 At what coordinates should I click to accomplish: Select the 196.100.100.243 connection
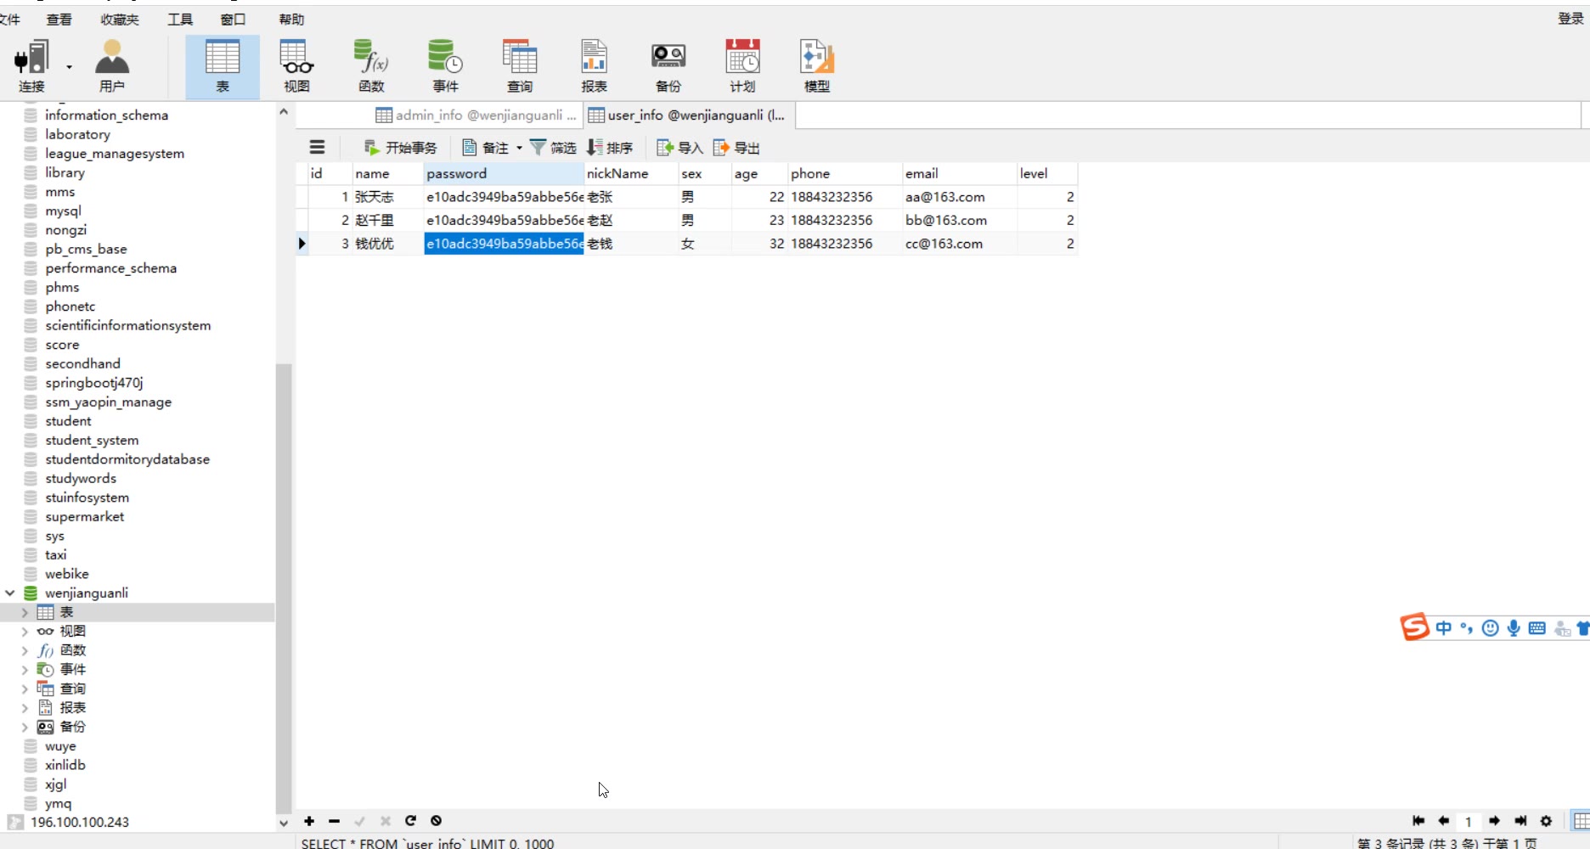[80, 822]
